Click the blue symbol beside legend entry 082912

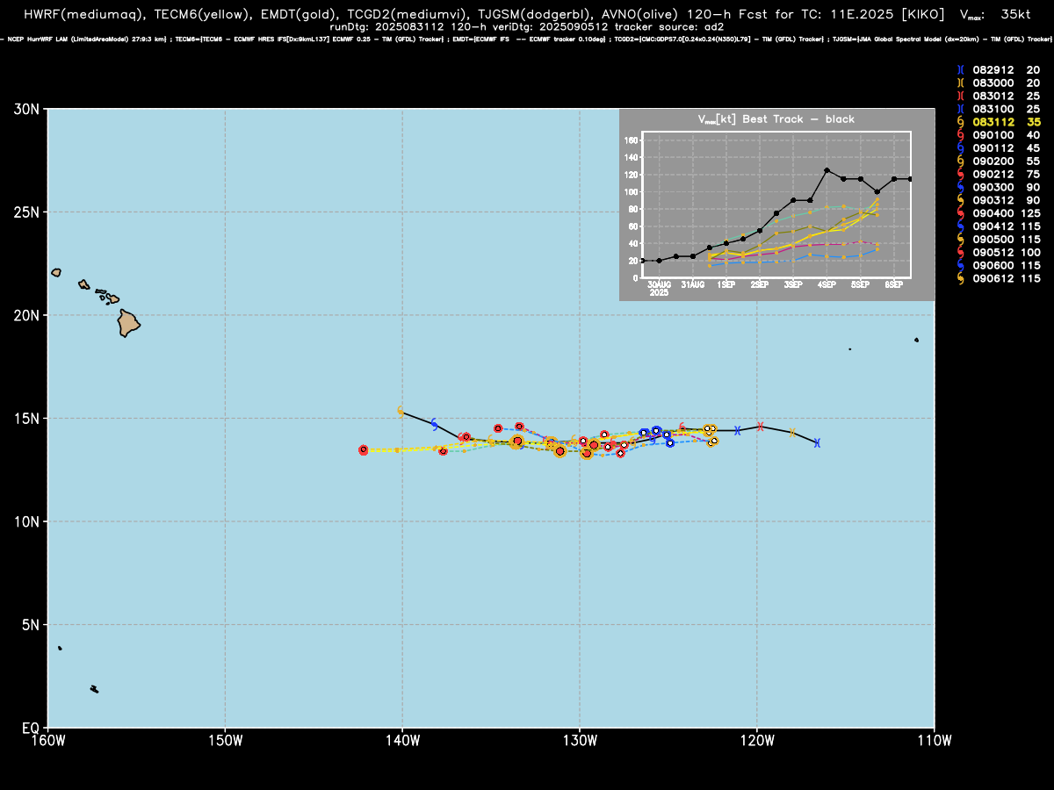coord(961,69)
